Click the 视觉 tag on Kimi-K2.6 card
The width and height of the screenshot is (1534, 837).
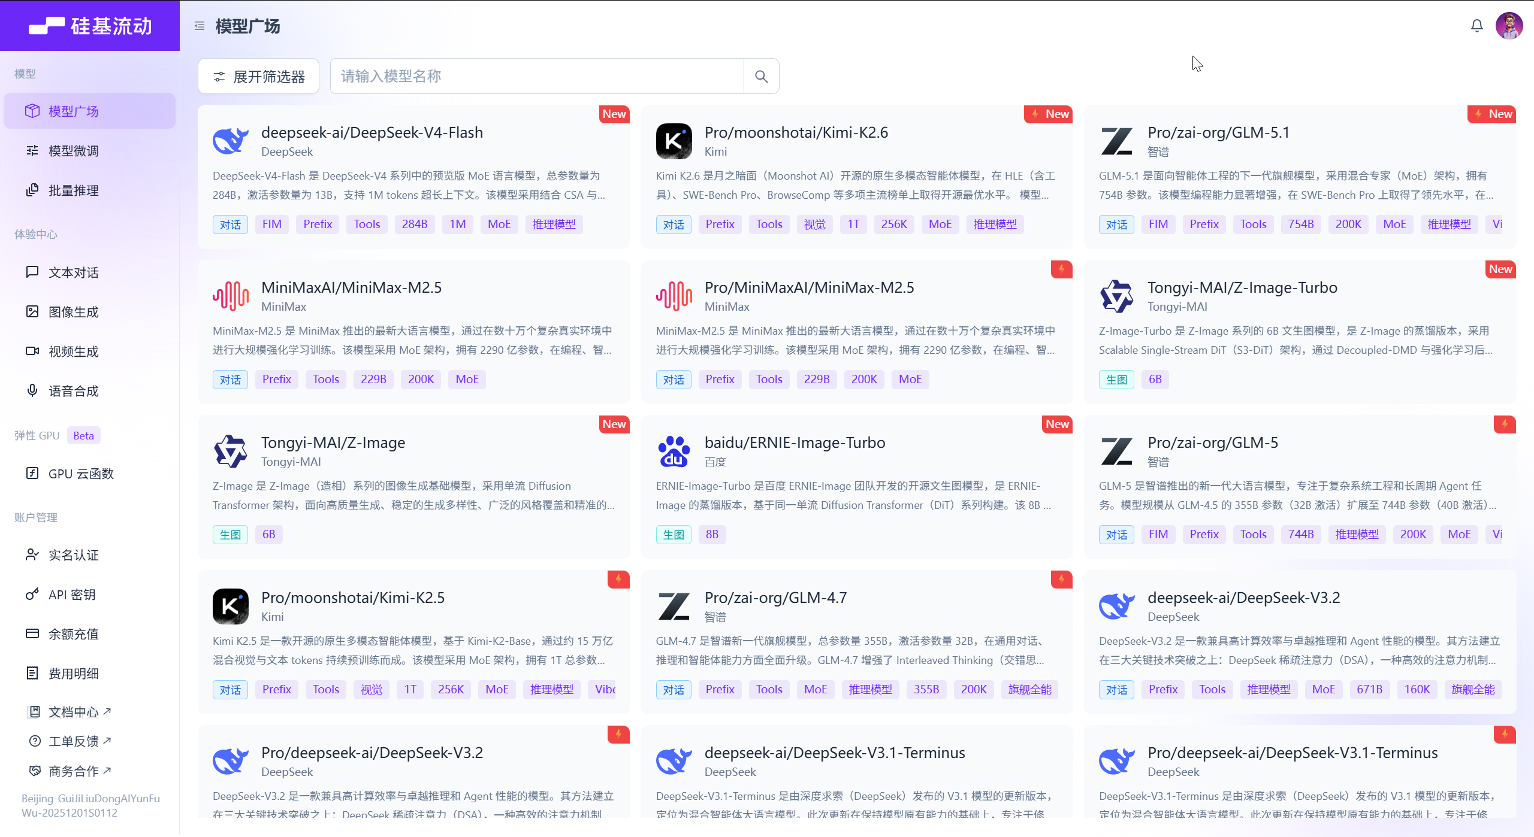pyautogui.click(x=815, y=225)
